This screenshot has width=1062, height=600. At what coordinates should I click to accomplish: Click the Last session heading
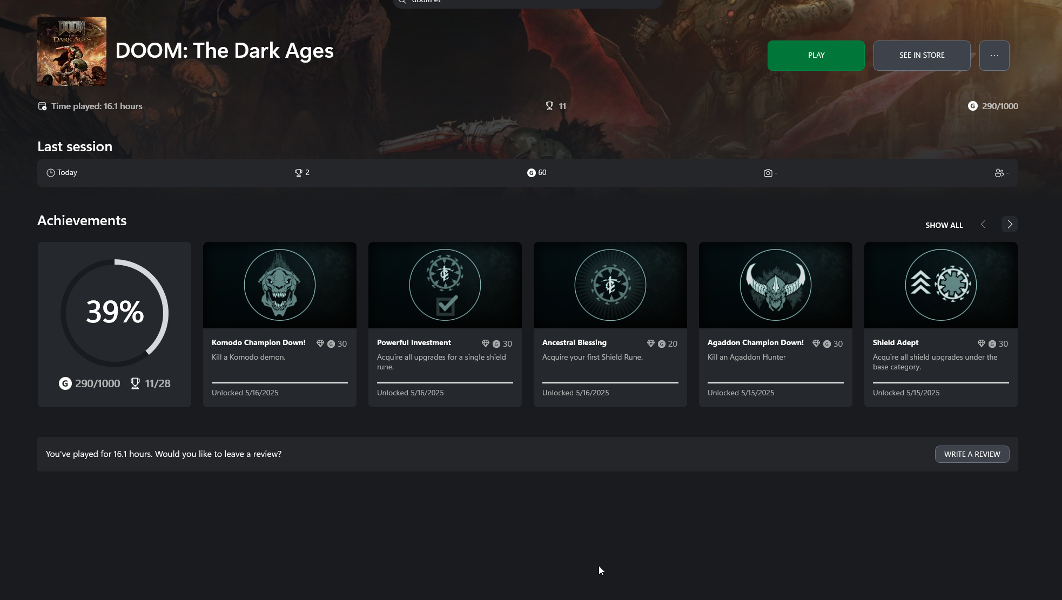click(75, 147)
